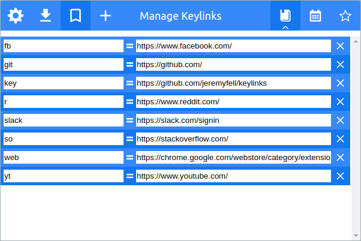The image size is (361, 241).
Task: Edit the git keyword field
Action: click(64, 65)
